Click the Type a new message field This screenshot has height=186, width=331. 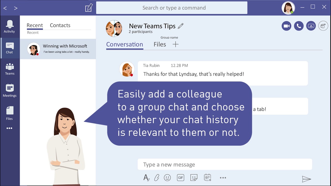click(x=225, y=165)
